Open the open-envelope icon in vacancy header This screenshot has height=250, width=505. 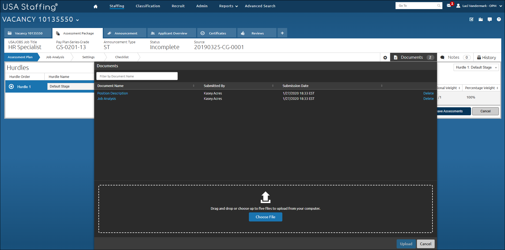click(481, 19)
